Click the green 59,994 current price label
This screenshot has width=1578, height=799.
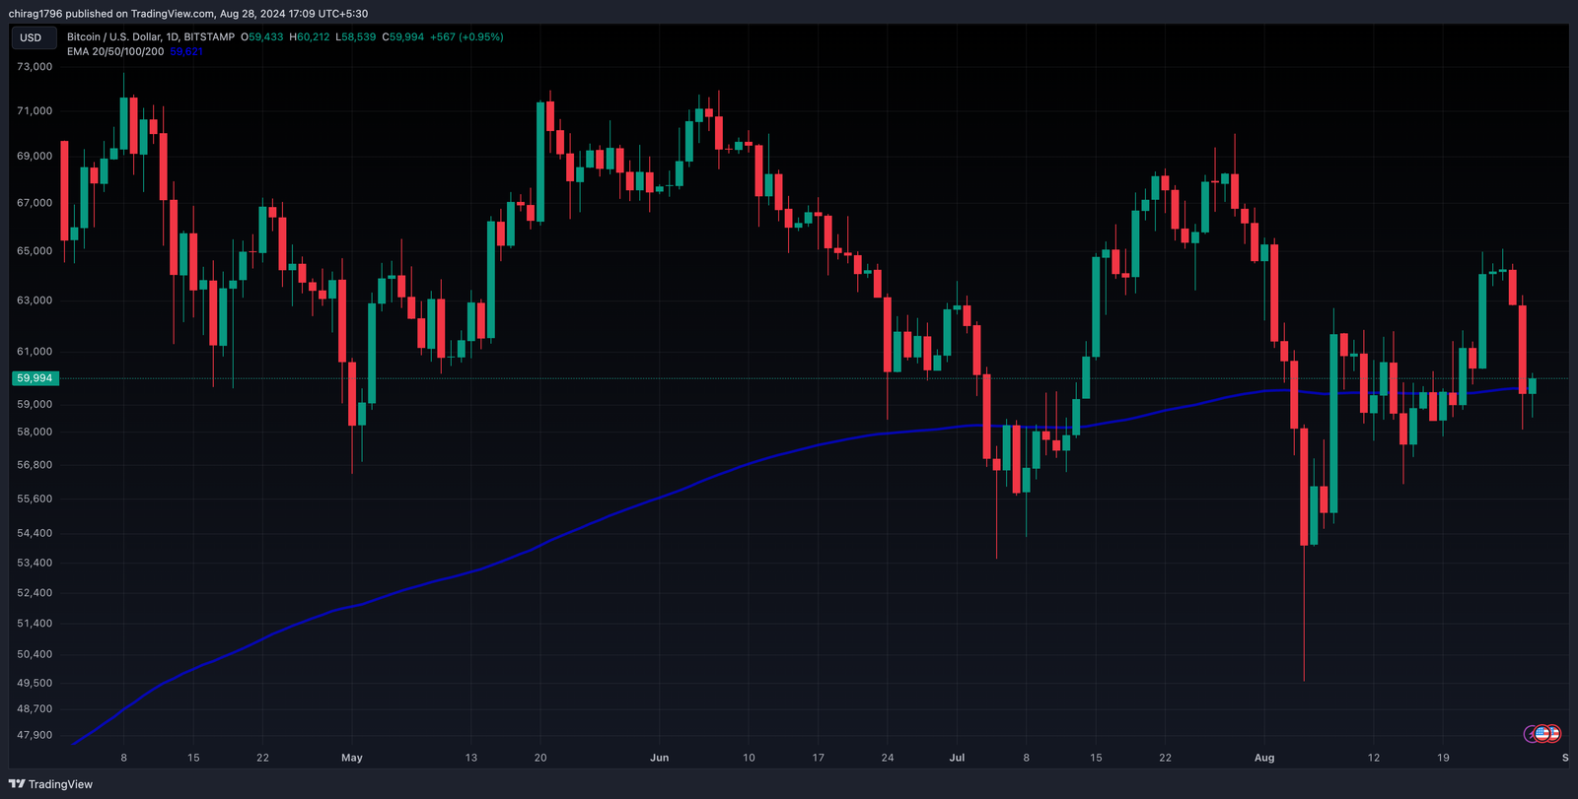35,378
